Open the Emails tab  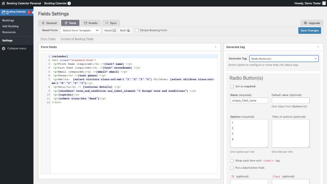point(91,23)
